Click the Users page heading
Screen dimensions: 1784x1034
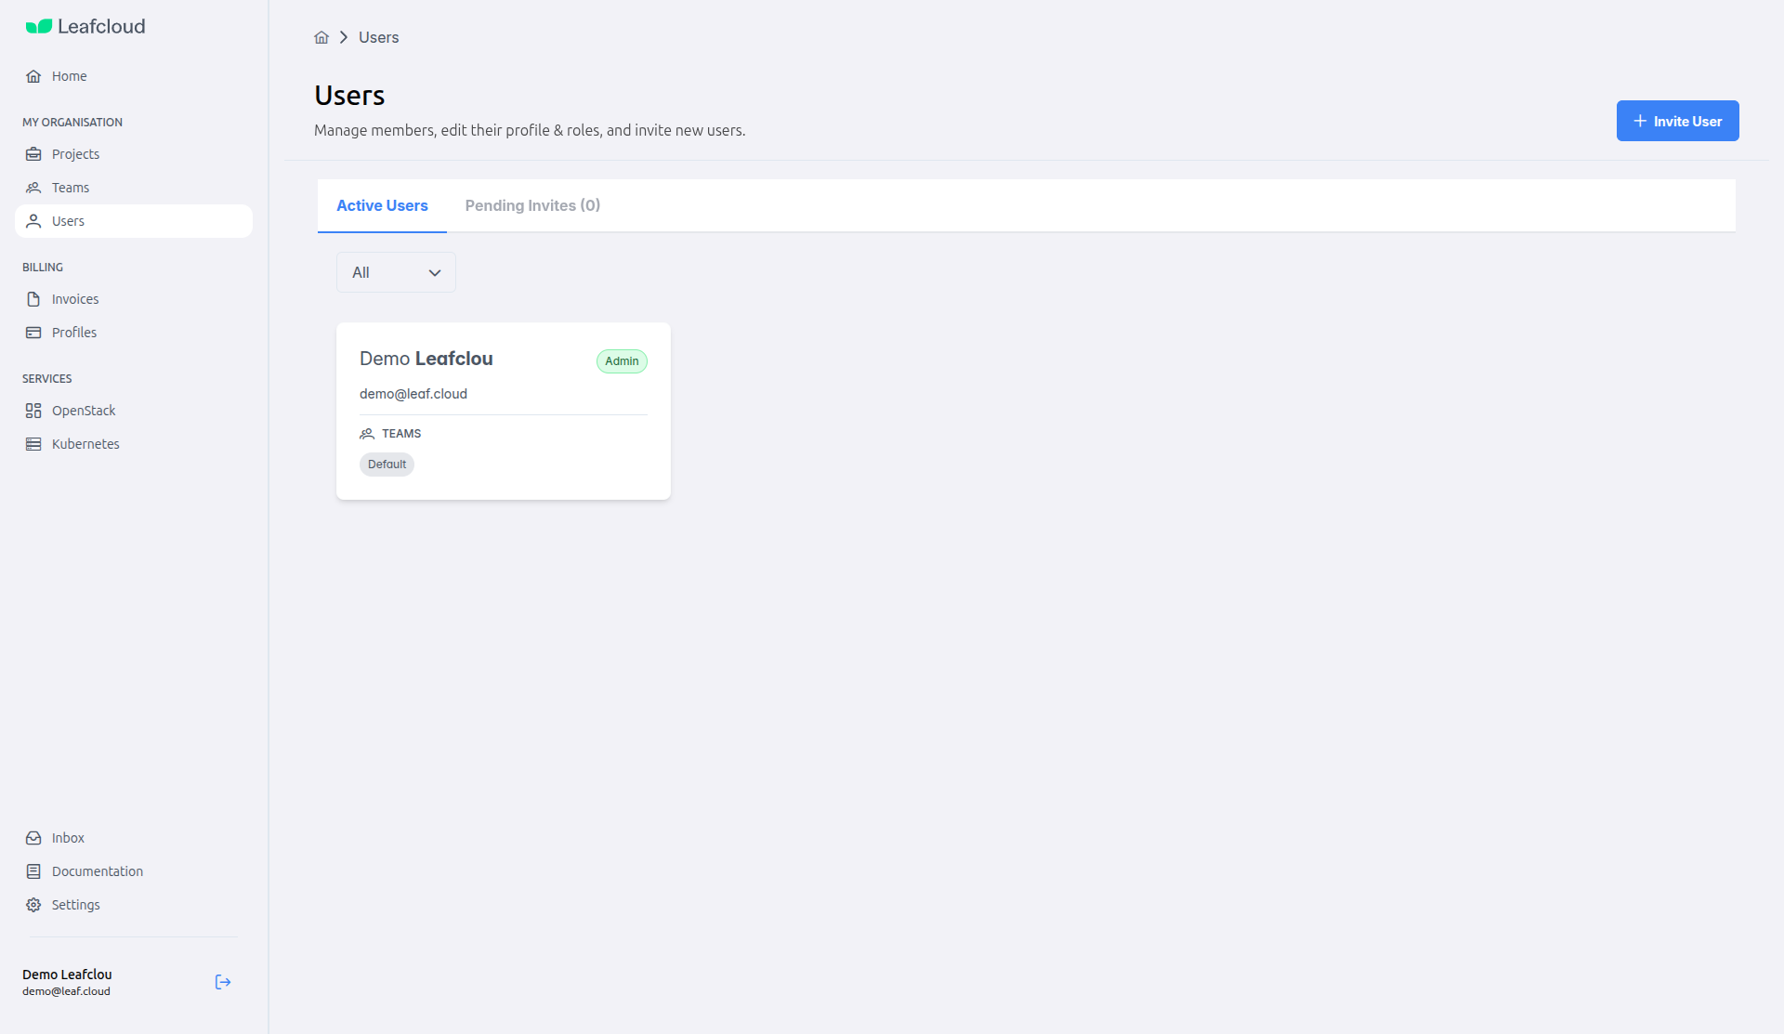[349, 96]
